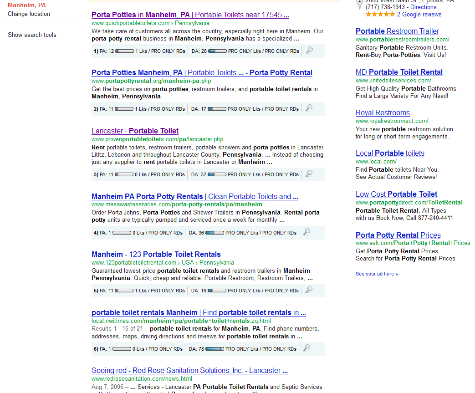Click ad URL www.ask.com/Porta+Potty+Rental+Prices
Viewport: 475px width, 393px height.
413,243
